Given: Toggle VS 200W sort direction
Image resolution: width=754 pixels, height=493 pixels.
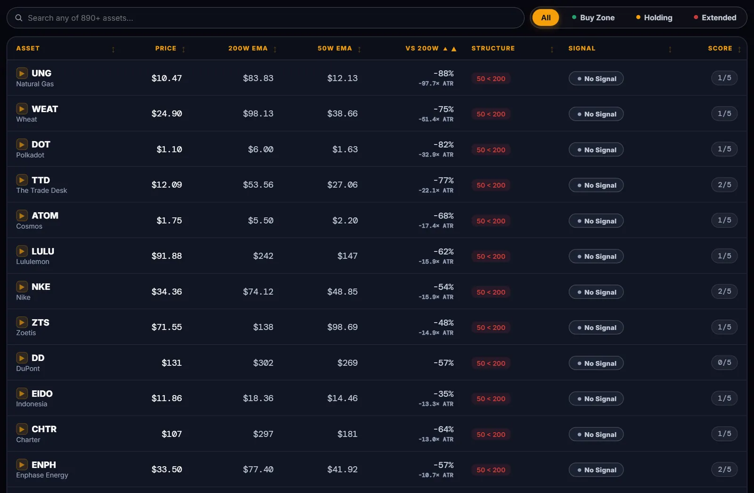Looking at the screenshot, I should pos(431,48).
